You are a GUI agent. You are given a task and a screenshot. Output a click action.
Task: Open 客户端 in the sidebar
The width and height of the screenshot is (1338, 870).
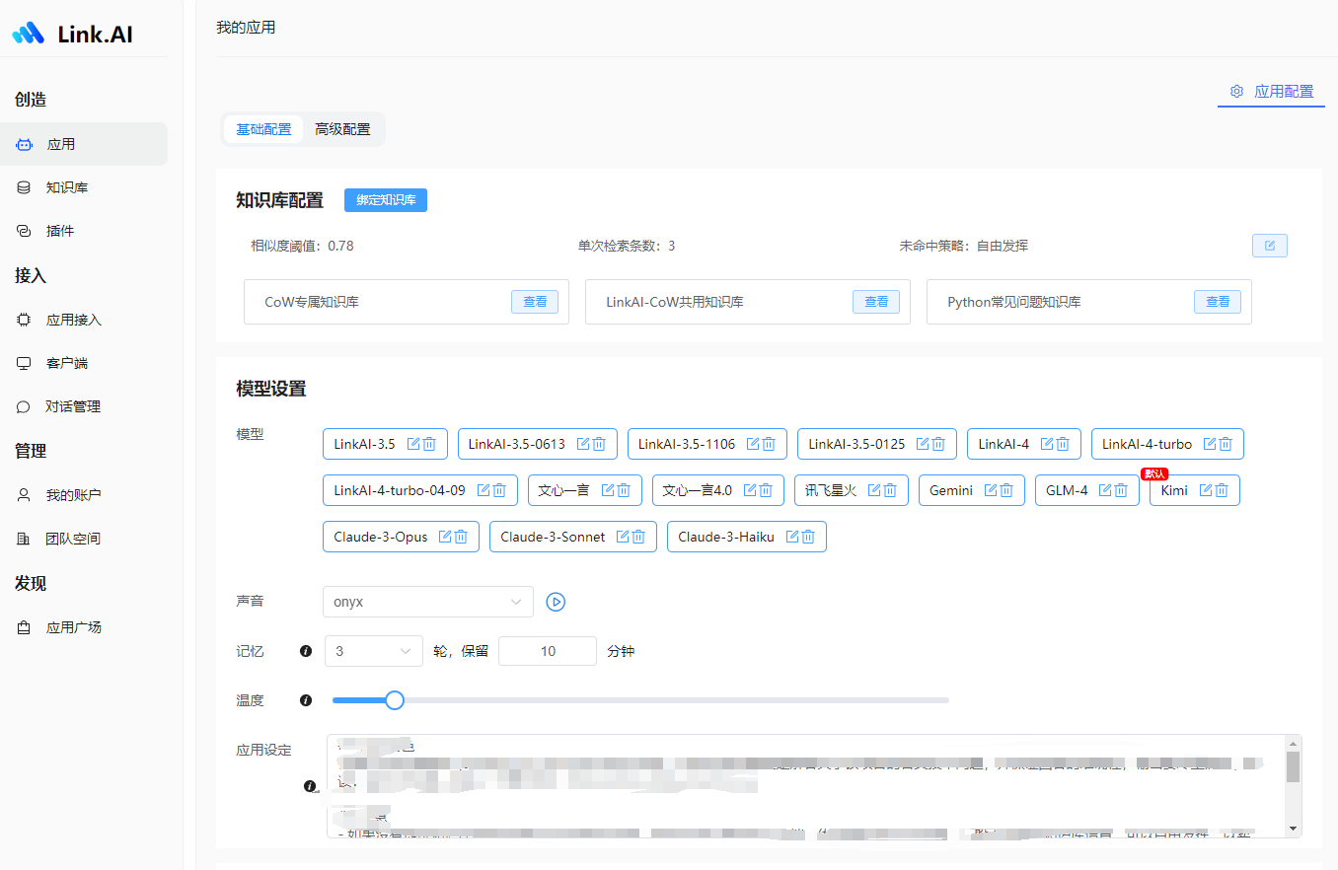tap(84, 363)
